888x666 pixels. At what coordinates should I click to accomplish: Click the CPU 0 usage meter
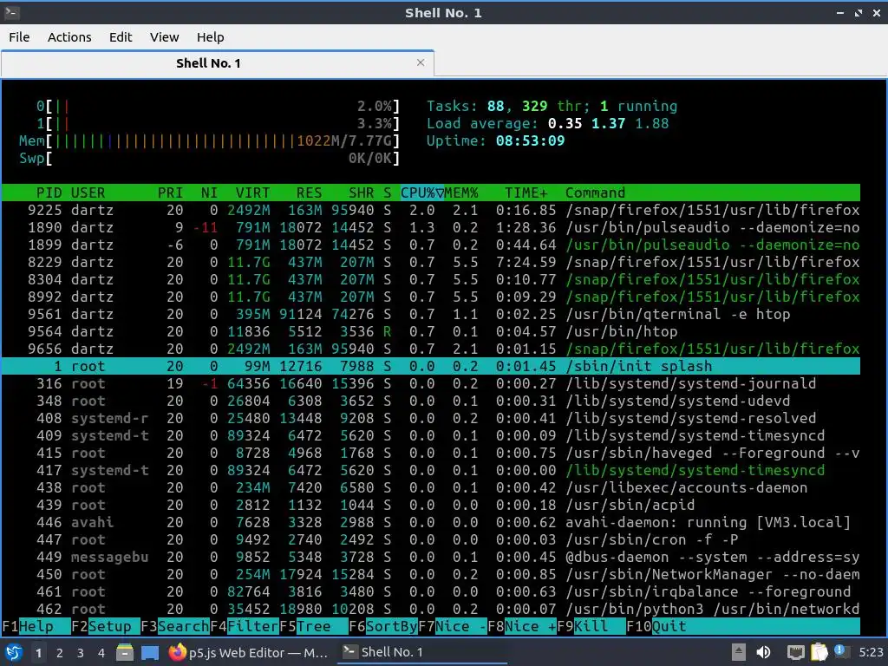click(x=218, y=106)
